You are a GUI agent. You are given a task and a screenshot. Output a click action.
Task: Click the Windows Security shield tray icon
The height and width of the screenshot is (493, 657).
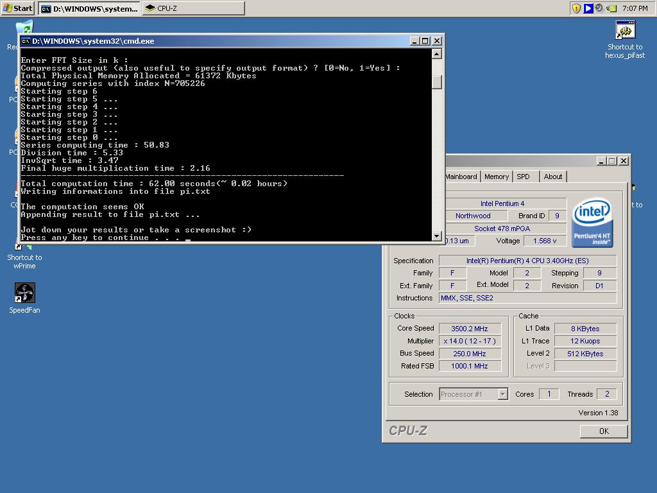(x=577, y=8)
